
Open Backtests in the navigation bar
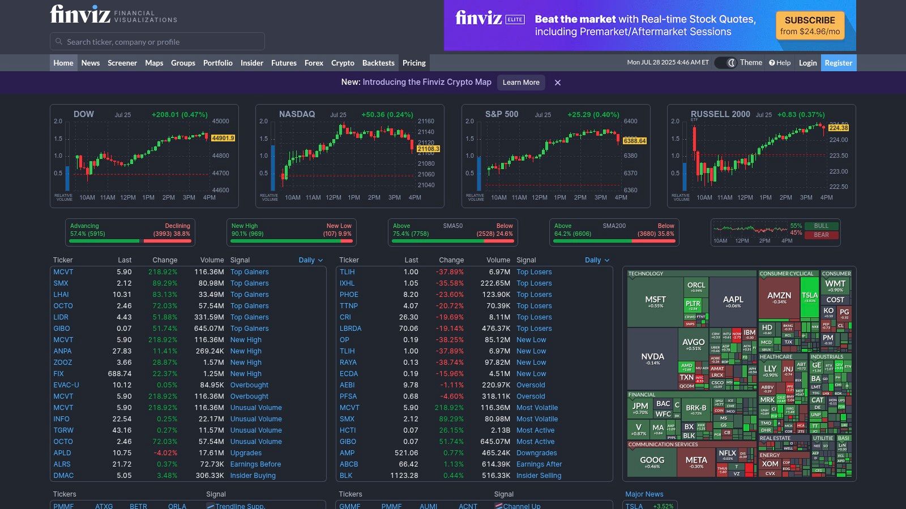[x=378, y=63]
